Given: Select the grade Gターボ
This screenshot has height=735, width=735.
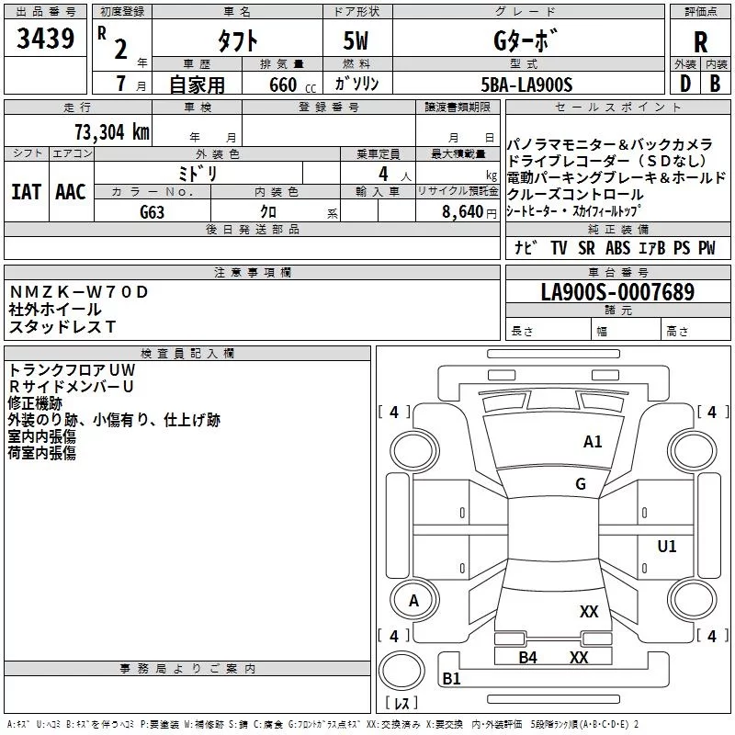Looking at the screenshot, I should (x=526, y=40).
